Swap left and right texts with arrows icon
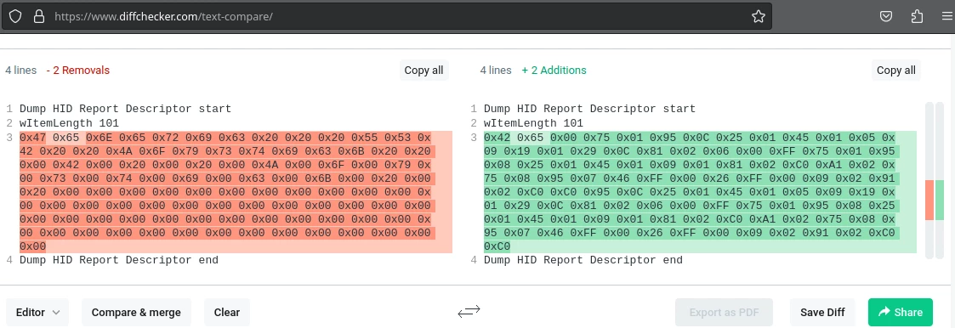The height and width of the screenshot is (328, 955). [x=469, y=312]
